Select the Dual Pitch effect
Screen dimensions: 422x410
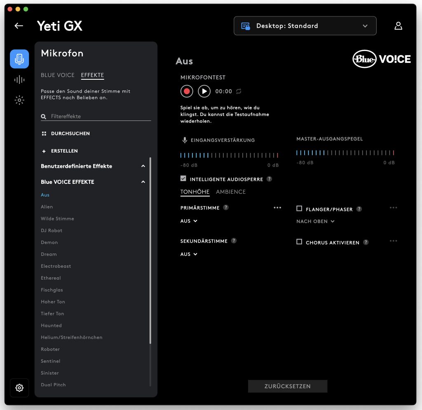(x=53, y=385)
